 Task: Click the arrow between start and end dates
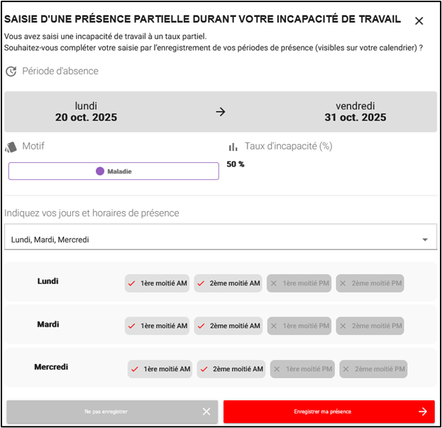221,112
